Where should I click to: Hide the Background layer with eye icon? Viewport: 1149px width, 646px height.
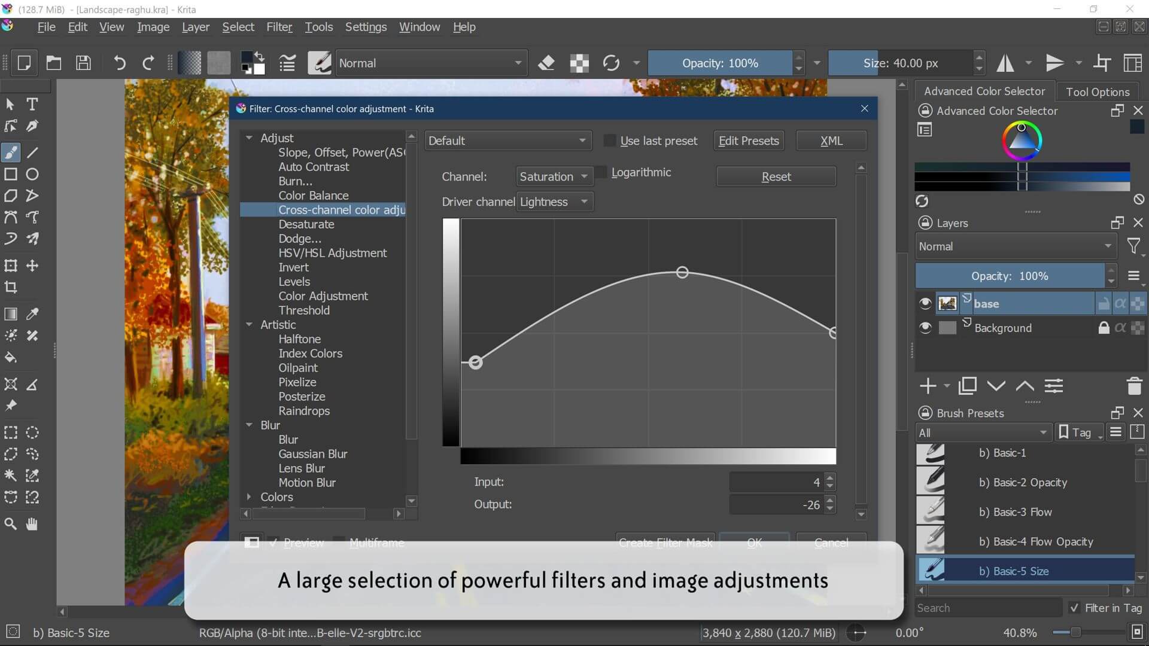[x=925, y=328]
